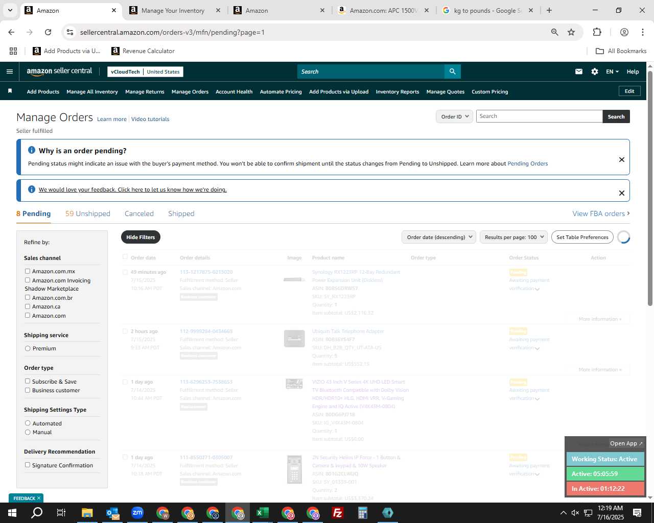Screen dimensions: 654x523
Task: Click the browser zoom magnifier icon
Action: coord(554,32)
